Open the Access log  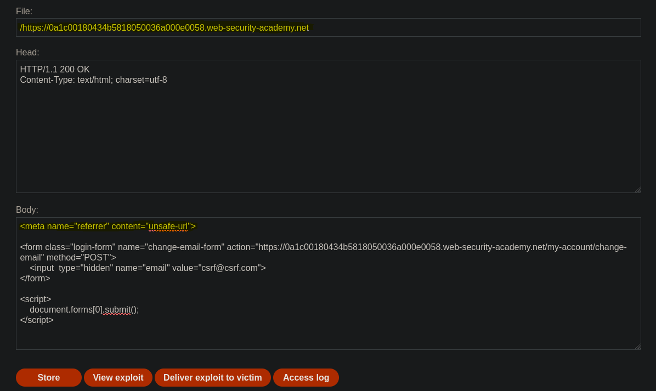pos(306,377)
